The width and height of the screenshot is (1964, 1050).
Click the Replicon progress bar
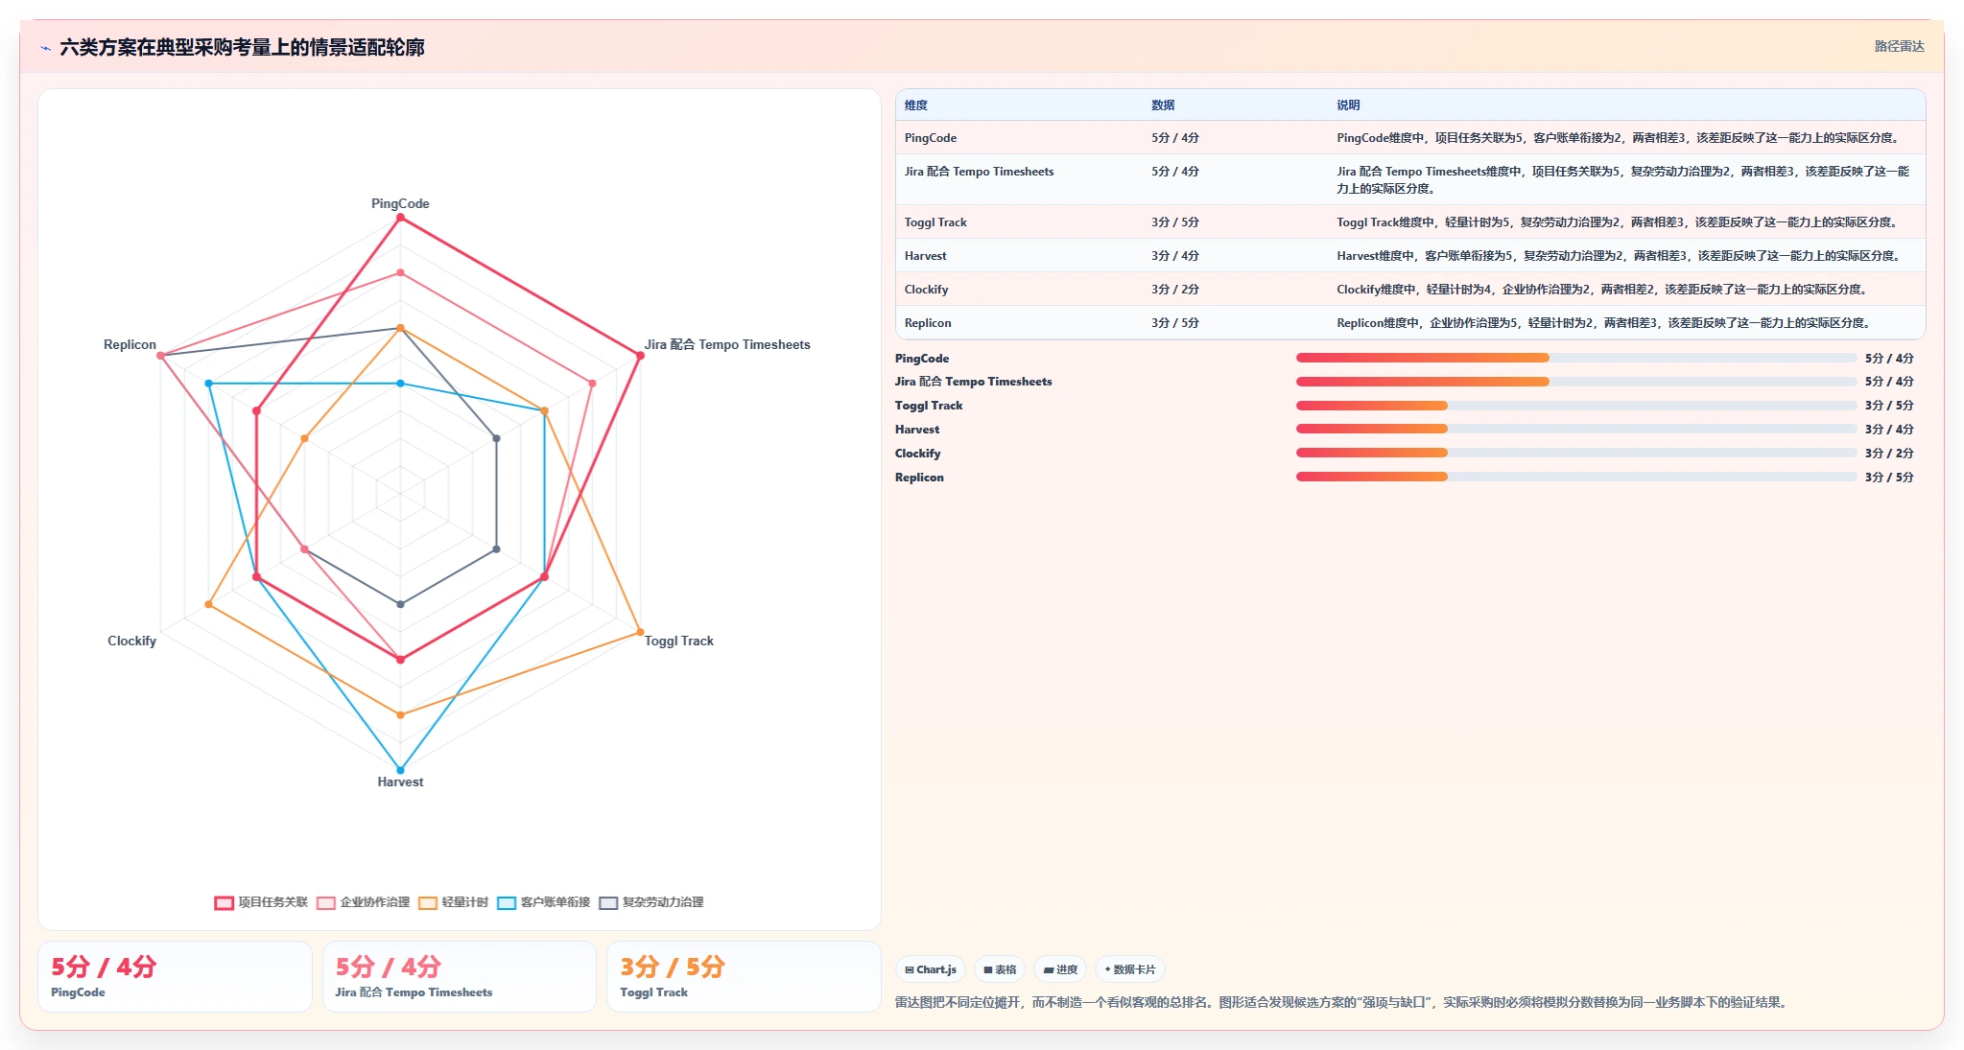pyautogui.click(x=1576, y=477)
